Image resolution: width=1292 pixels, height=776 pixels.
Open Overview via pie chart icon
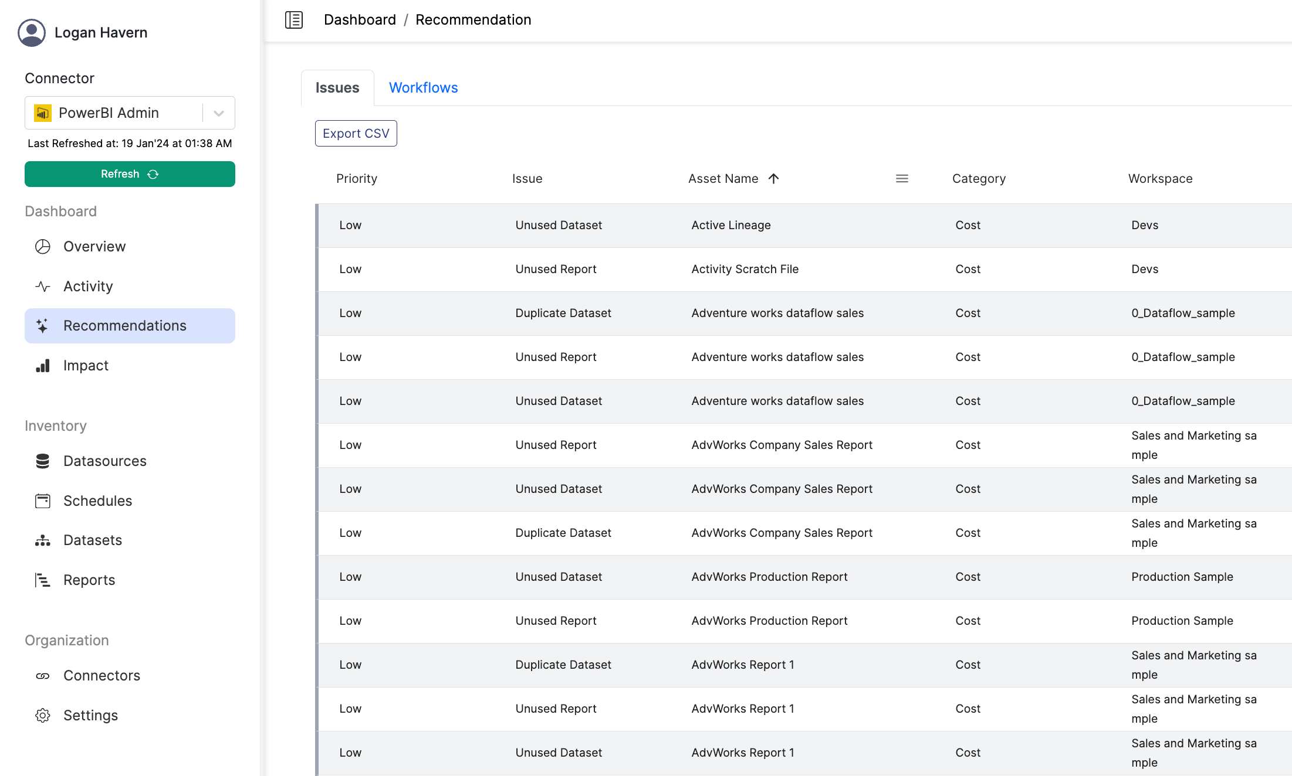(x=43, y=247)
